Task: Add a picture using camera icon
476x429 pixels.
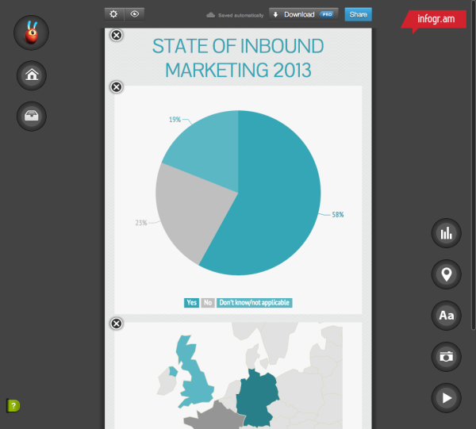Action: (446, 357)
